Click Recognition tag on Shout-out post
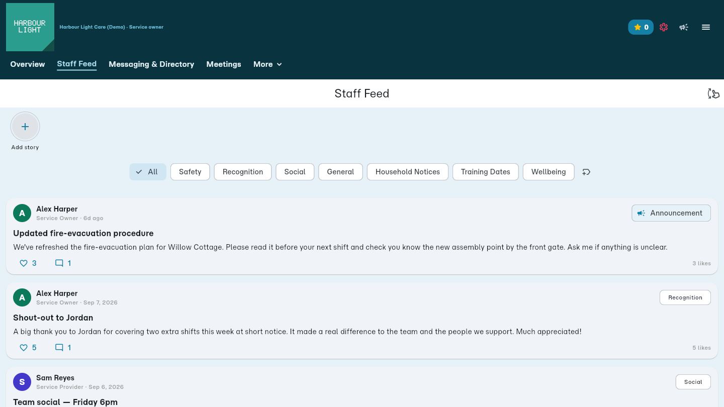The image size is (724, 407). 685,297
